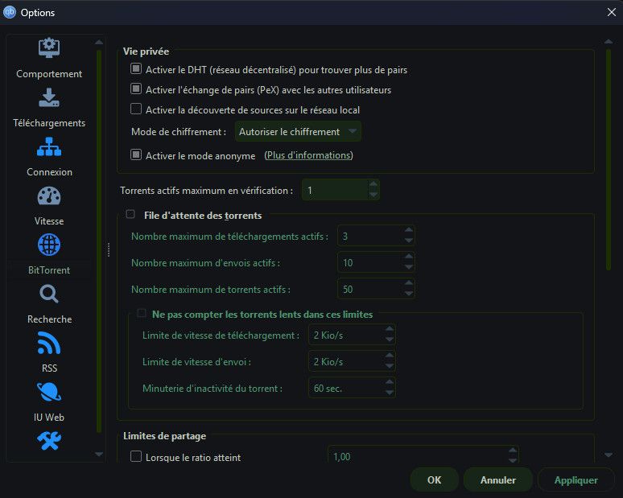Click the Plus d'informations link
Screen dimensions: 623x498
(x=308, y=155)
